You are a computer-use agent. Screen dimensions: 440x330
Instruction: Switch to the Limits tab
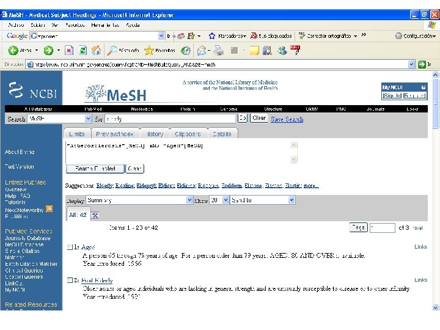point(77,134)
